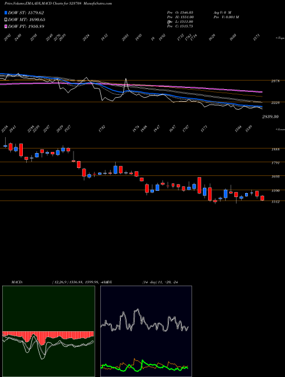285x377 pixels.
Task: Select the 'DOW PT: 1950.59' legend text
Action: click(26, 26)
